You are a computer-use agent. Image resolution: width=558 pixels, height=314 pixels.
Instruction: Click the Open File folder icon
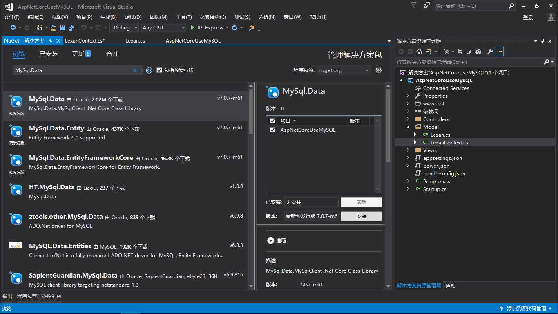tap(54, 28)
